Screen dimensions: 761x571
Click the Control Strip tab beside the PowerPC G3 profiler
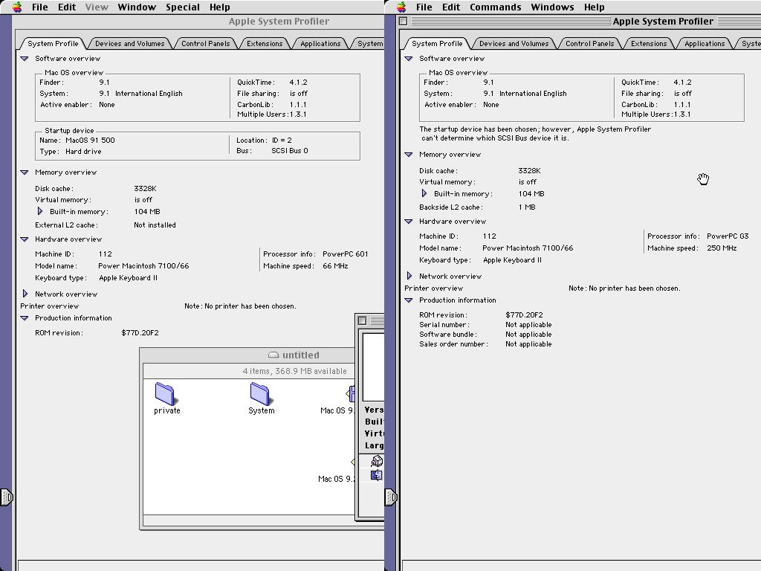point(391,497)
